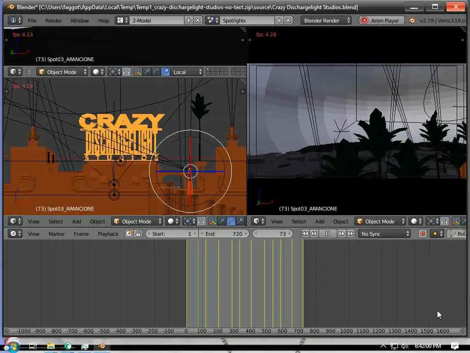Click the End frame field showing 720
The height and width of the screenshot is (353, 470).
224,233
